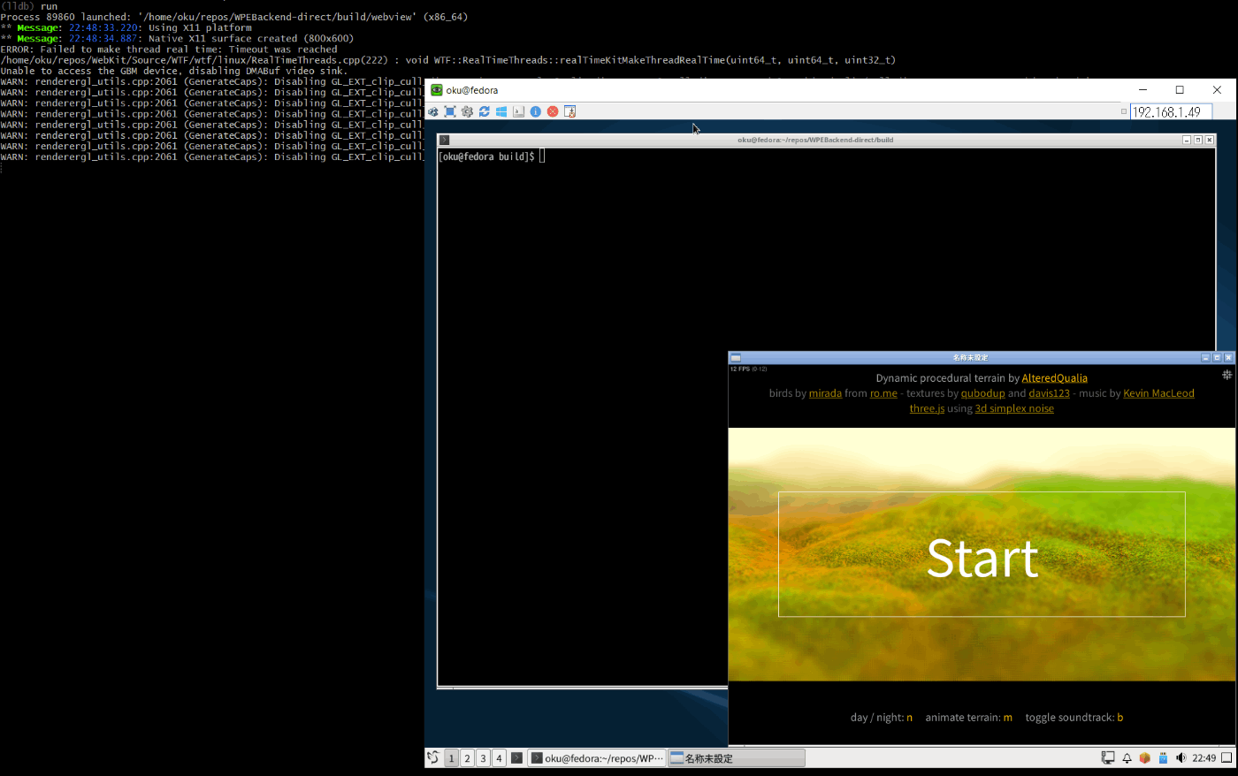Image resolution: width=1238 pixels, height=776 pixels.
Task: Switch to workspace 3
Action: coord(483,758)
